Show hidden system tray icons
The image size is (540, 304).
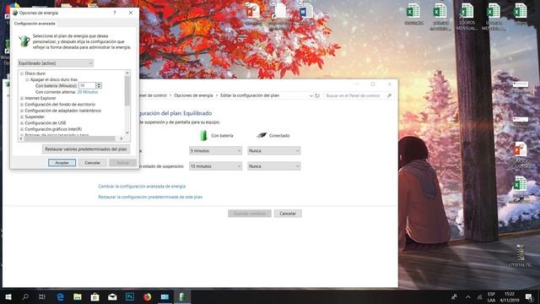[x=468, y=296]
